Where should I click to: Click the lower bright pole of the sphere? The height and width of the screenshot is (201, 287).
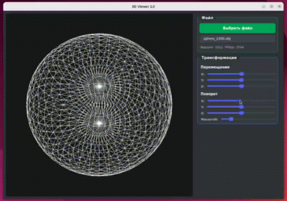pos(99,124)
